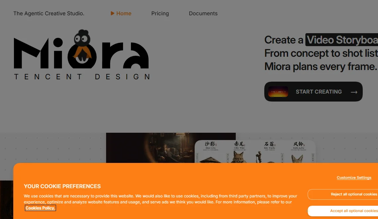This screenshot has height=219, width=378.
Task: Click the orange play arrow beside Home
Action: (112, 13)
